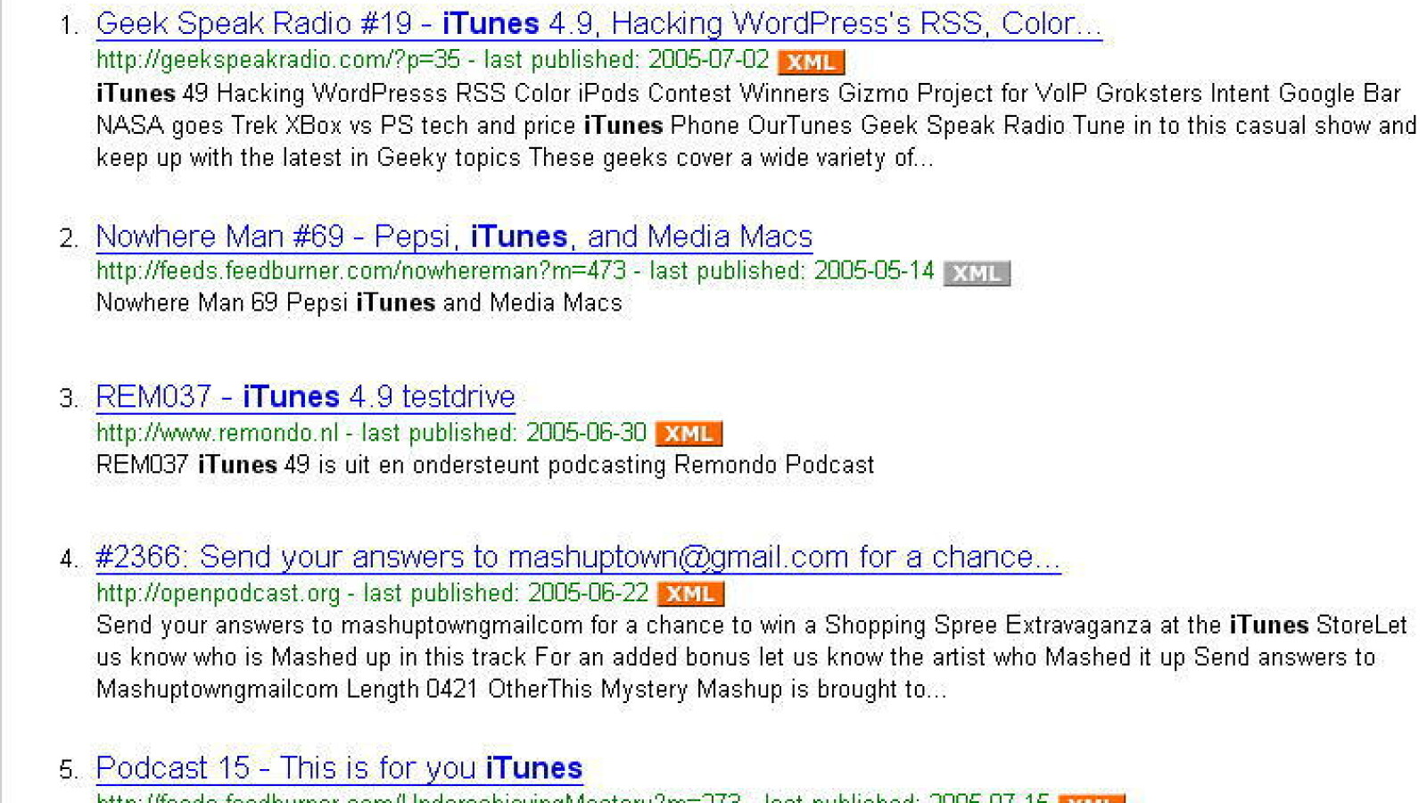1427x803 pixels.
Task: Click the XML feed icon for Geek Speak Radio
Action: (x=810, y=62)
